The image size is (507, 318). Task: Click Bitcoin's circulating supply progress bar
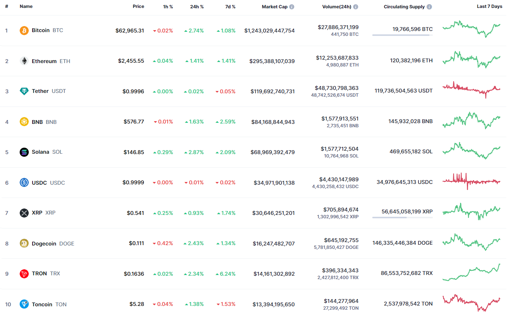(402, 35)
